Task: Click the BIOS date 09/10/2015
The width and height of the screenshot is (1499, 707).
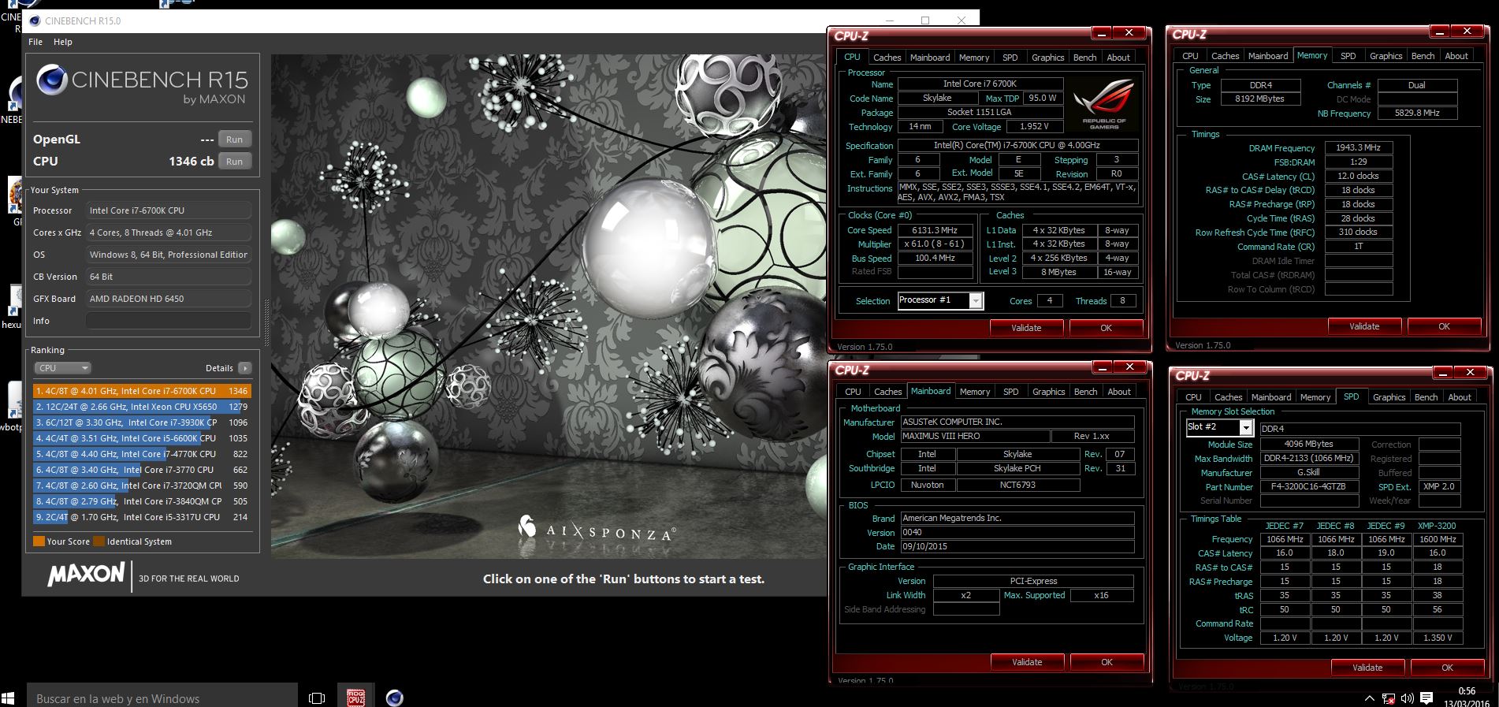Action: (x=1017, y=546)
